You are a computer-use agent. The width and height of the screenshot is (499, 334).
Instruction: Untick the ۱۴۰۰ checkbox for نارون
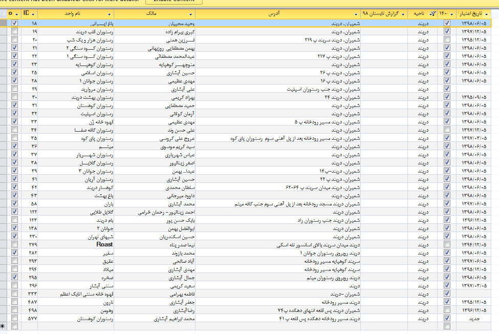tap(447, 302)
